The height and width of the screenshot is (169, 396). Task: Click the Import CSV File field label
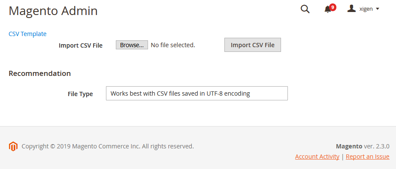coord(81,45)
